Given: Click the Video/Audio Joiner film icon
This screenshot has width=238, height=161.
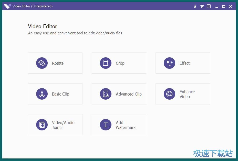Looking at the screenshot, I should [42, 125].
